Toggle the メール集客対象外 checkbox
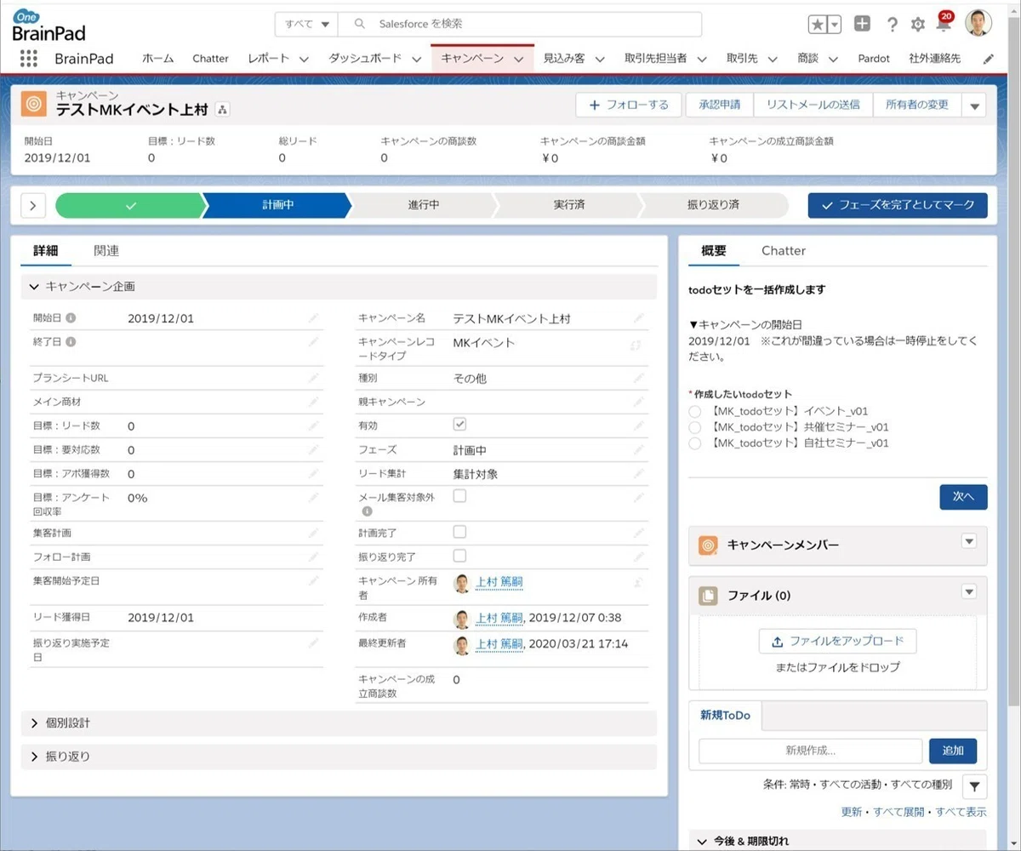 tap(459, 495)
